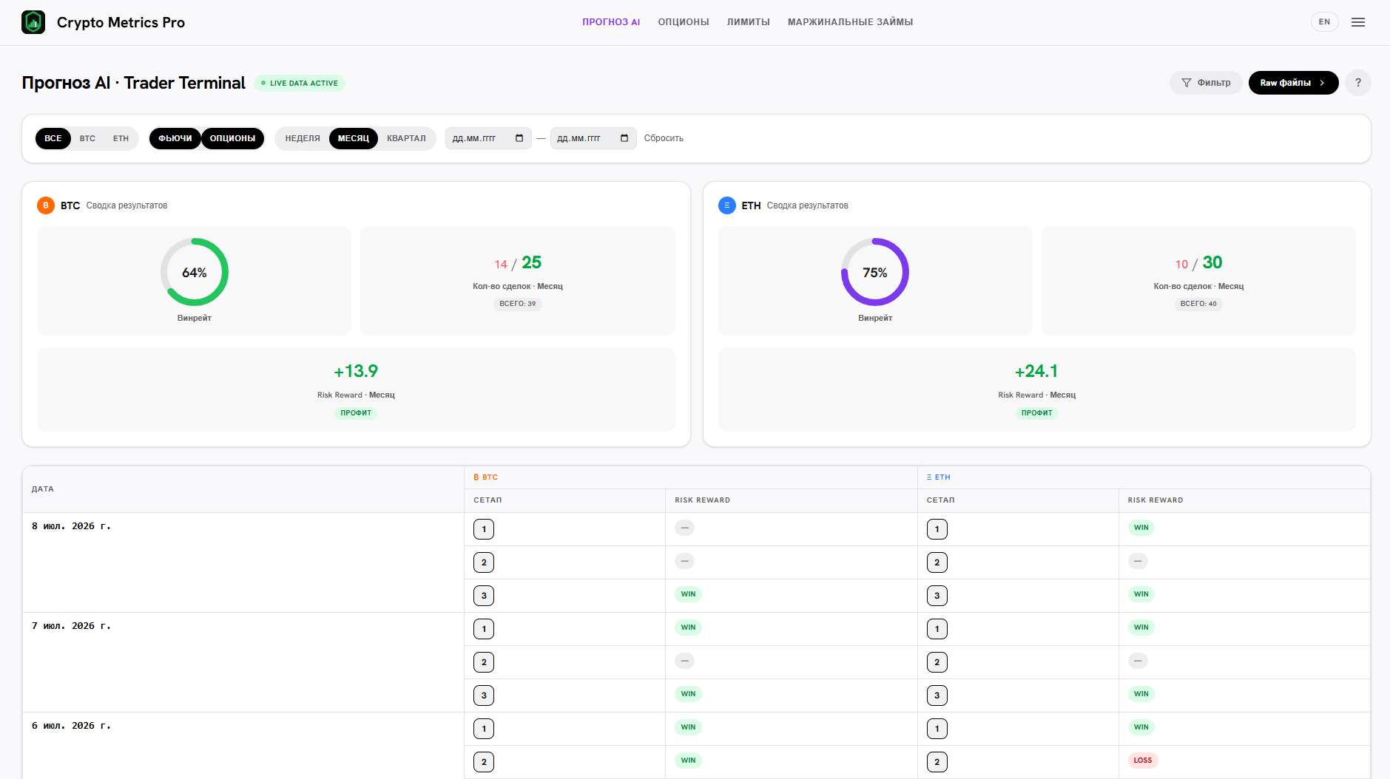The height and width of the screenshot is (779, 1390).
Task: Click the LOSS badge in ETH column
Action: [x=1142, y=761]
